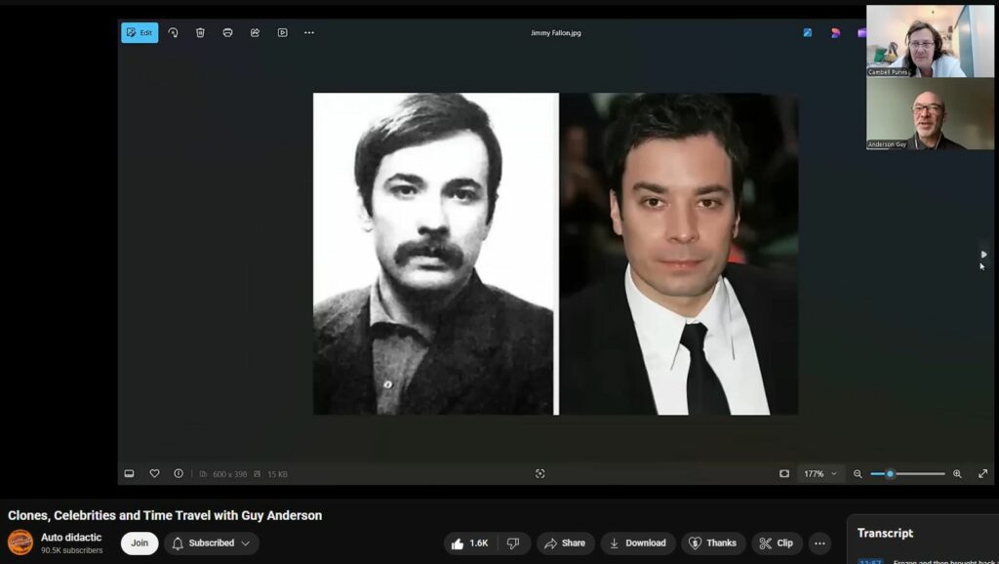999x564 pixels.
Task: Adjust the zoom slider handle
Action: pos(890,473)
